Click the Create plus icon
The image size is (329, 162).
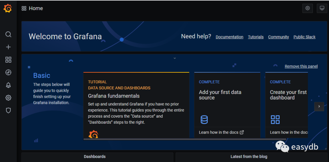(x=8, y=47)
